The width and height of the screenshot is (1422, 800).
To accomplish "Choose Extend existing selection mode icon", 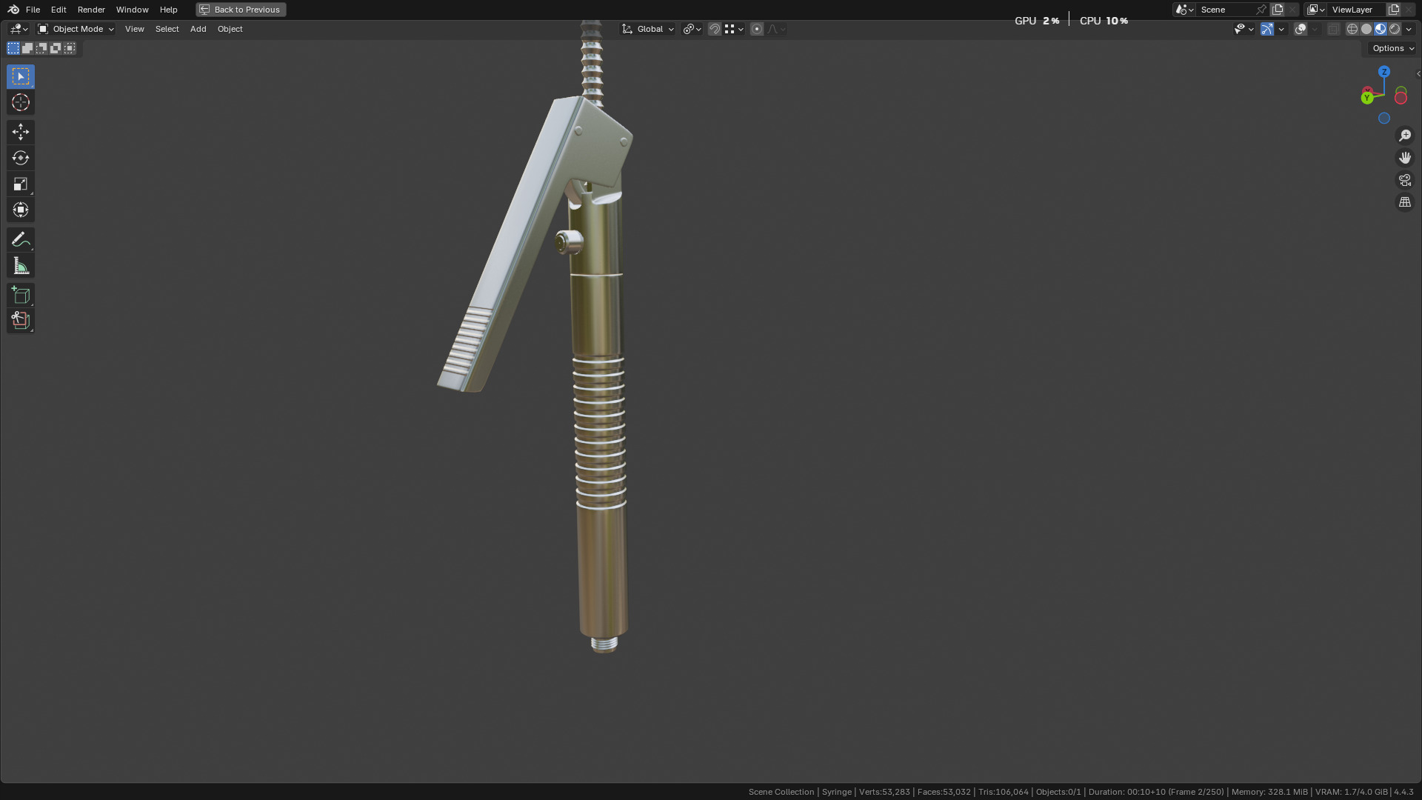I will pos(27,48).
